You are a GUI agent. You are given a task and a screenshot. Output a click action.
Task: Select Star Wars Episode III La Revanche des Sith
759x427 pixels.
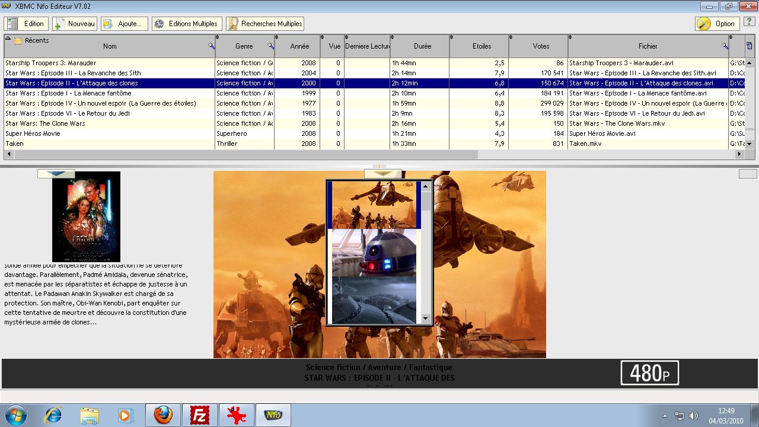[374, 73]
